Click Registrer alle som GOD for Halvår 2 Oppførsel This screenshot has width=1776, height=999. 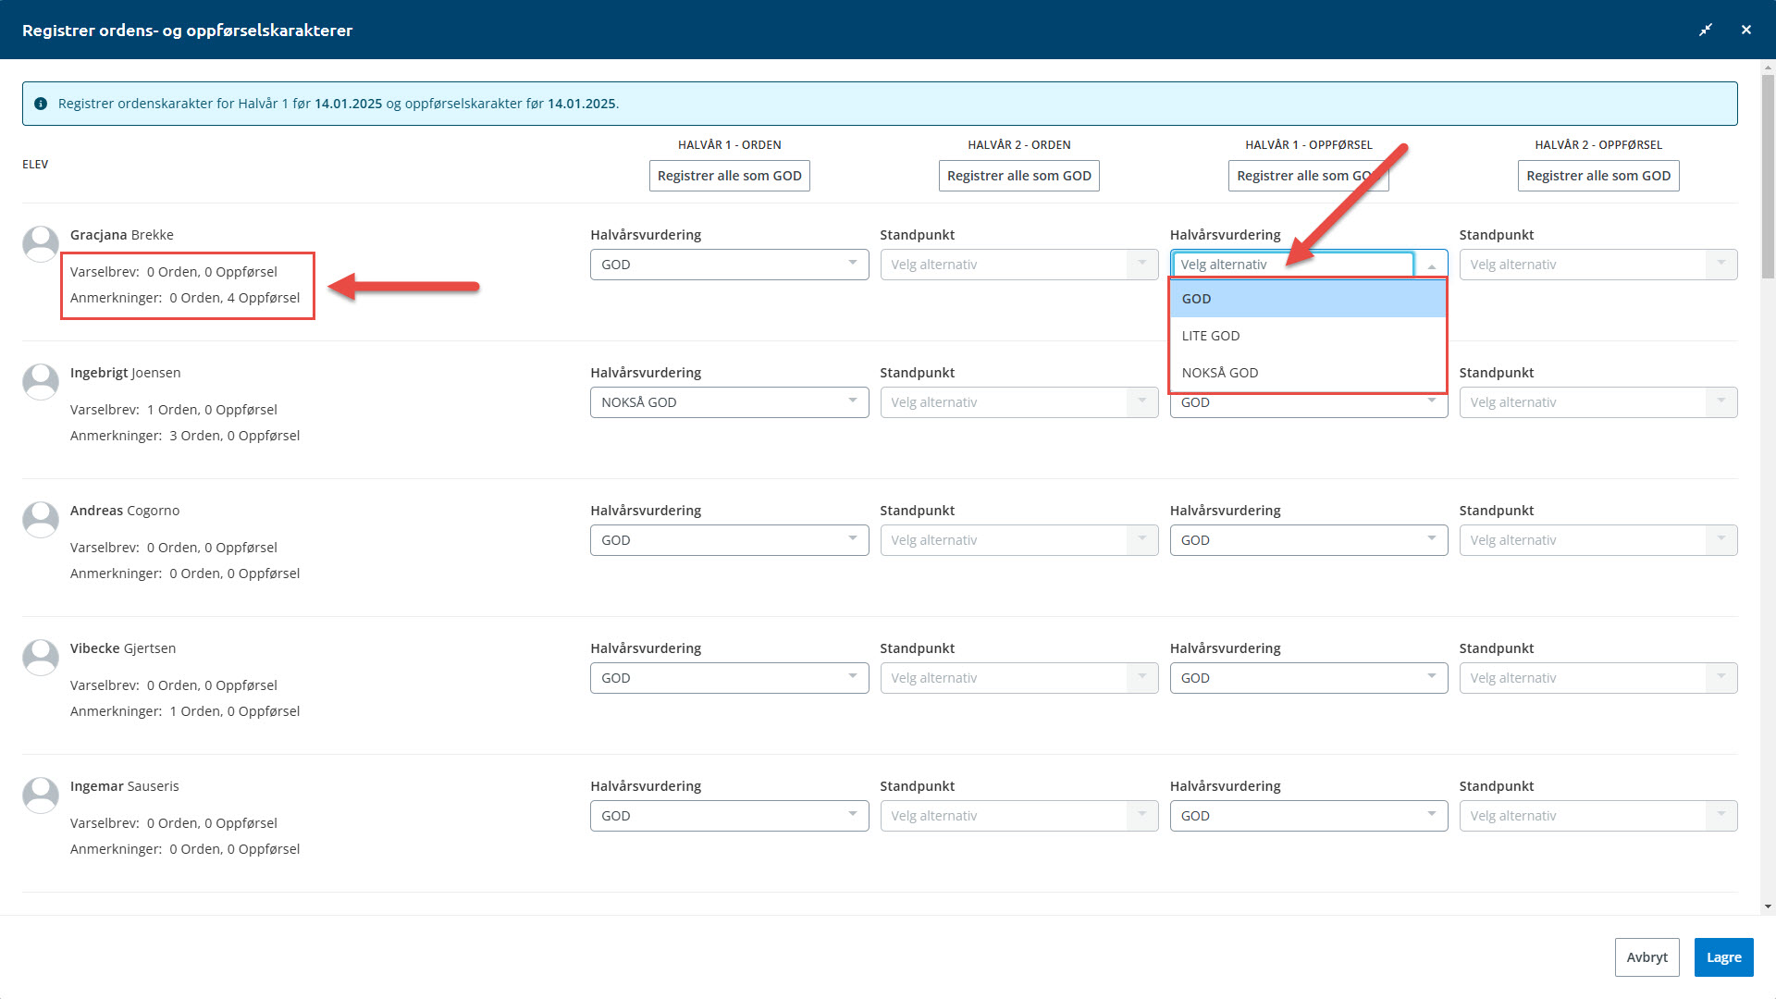pyautogui.click(x=1597, y=176)
